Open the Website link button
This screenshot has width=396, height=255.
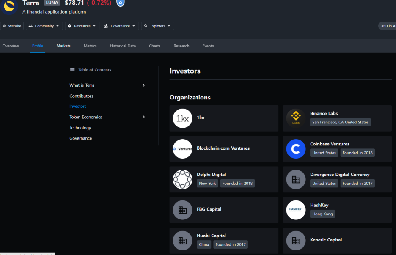point(12,26)
